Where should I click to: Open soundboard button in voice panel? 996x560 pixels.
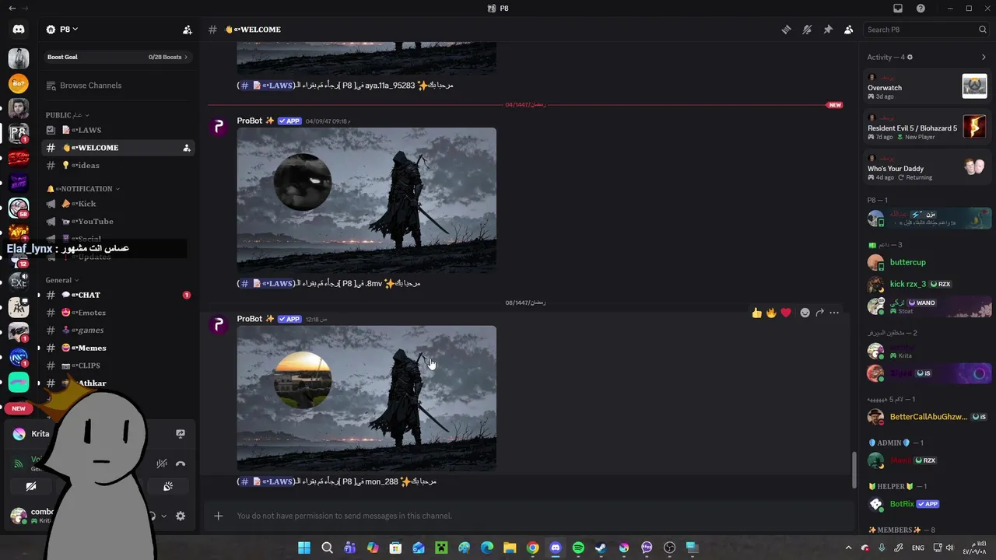tap(167, 486)
